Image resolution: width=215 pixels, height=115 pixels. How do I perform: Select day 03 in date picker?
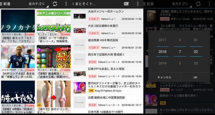[x=196, y=63]
